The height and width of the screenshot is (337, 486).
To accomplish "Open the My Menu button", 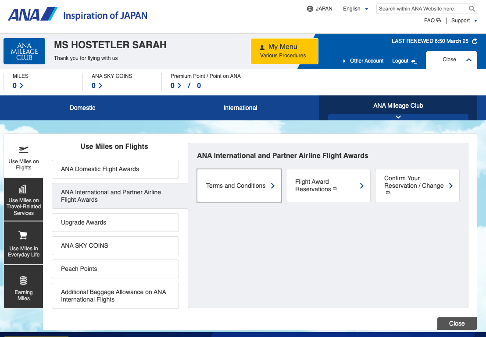I will point(284,51).
